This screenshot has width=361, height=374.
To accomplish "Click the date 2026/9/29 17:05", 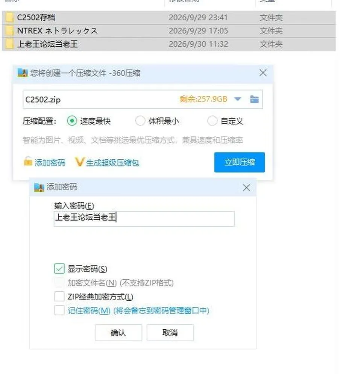I will 198,31.
